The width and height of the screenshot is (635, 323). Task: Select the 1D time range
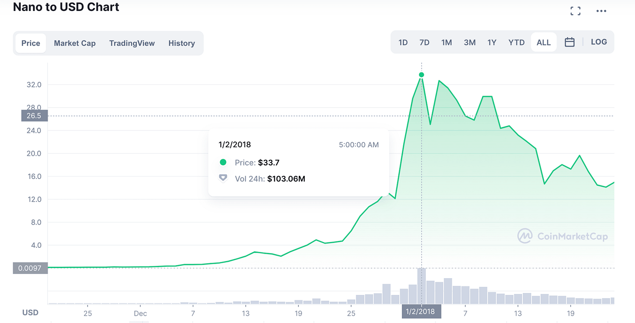point(403,42)
